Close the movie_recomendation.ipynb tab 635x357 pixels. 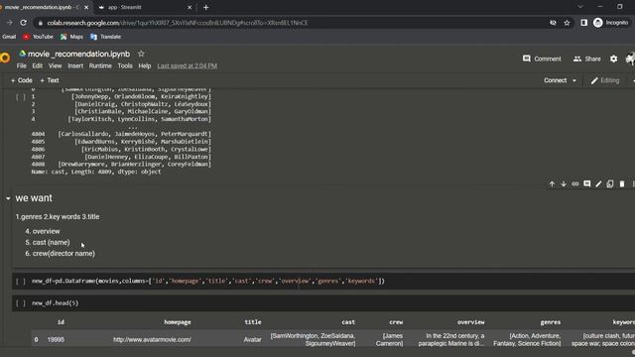click(x=86, y=7)
